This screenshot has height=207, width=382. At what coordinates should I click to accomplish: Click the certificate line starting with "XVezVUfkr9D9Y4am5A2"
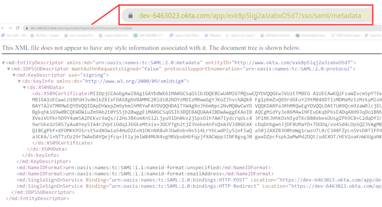(x=207, y=118)
